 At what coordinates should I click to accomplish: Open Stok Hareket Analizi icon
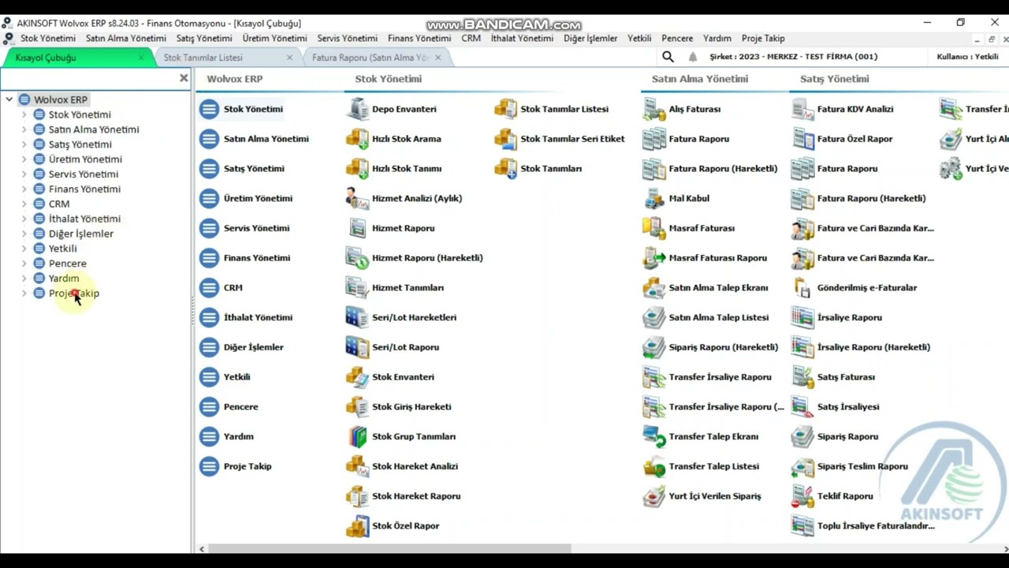(x=358, y=466)
